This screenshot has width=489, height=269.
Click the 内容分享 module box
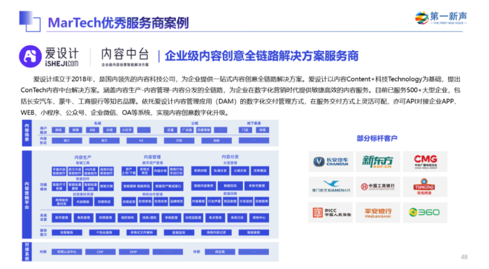(x=160, y=171)
